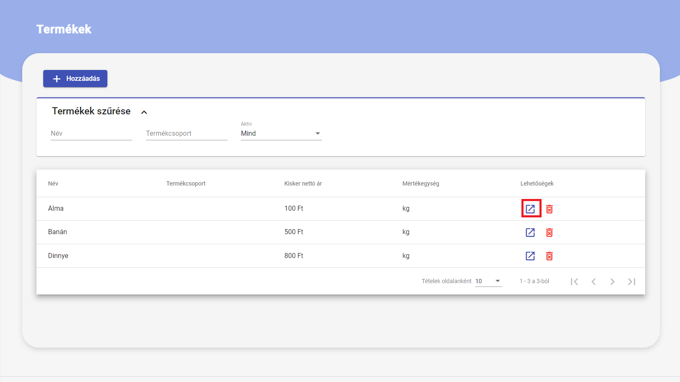The width and height of the screenshot is (680, 382).
Task: Click the Hozzáadás add button
Action: (x=75, y=79)
